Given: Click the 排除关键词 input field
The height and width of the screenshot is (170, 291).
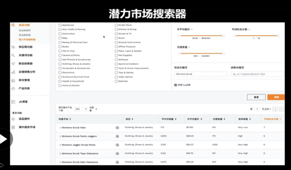Looking at the screenshot, I should [257, 74].
